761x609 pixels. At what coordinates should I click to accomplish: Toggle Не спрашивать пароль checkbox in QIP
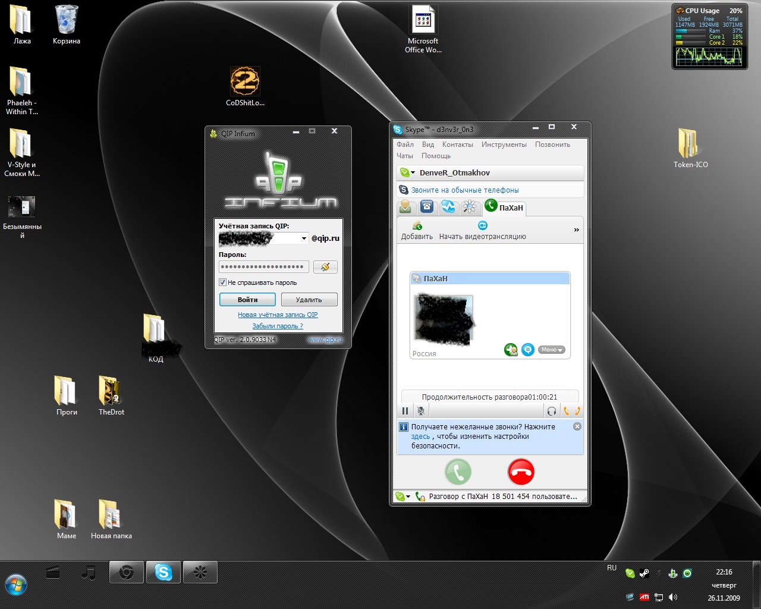(223, 282)
